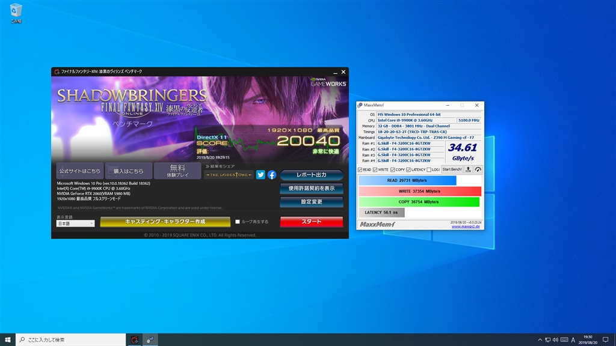
Task: Show hidden tray icons chevron
Action: pyautogui.click(x=540, y=340)
